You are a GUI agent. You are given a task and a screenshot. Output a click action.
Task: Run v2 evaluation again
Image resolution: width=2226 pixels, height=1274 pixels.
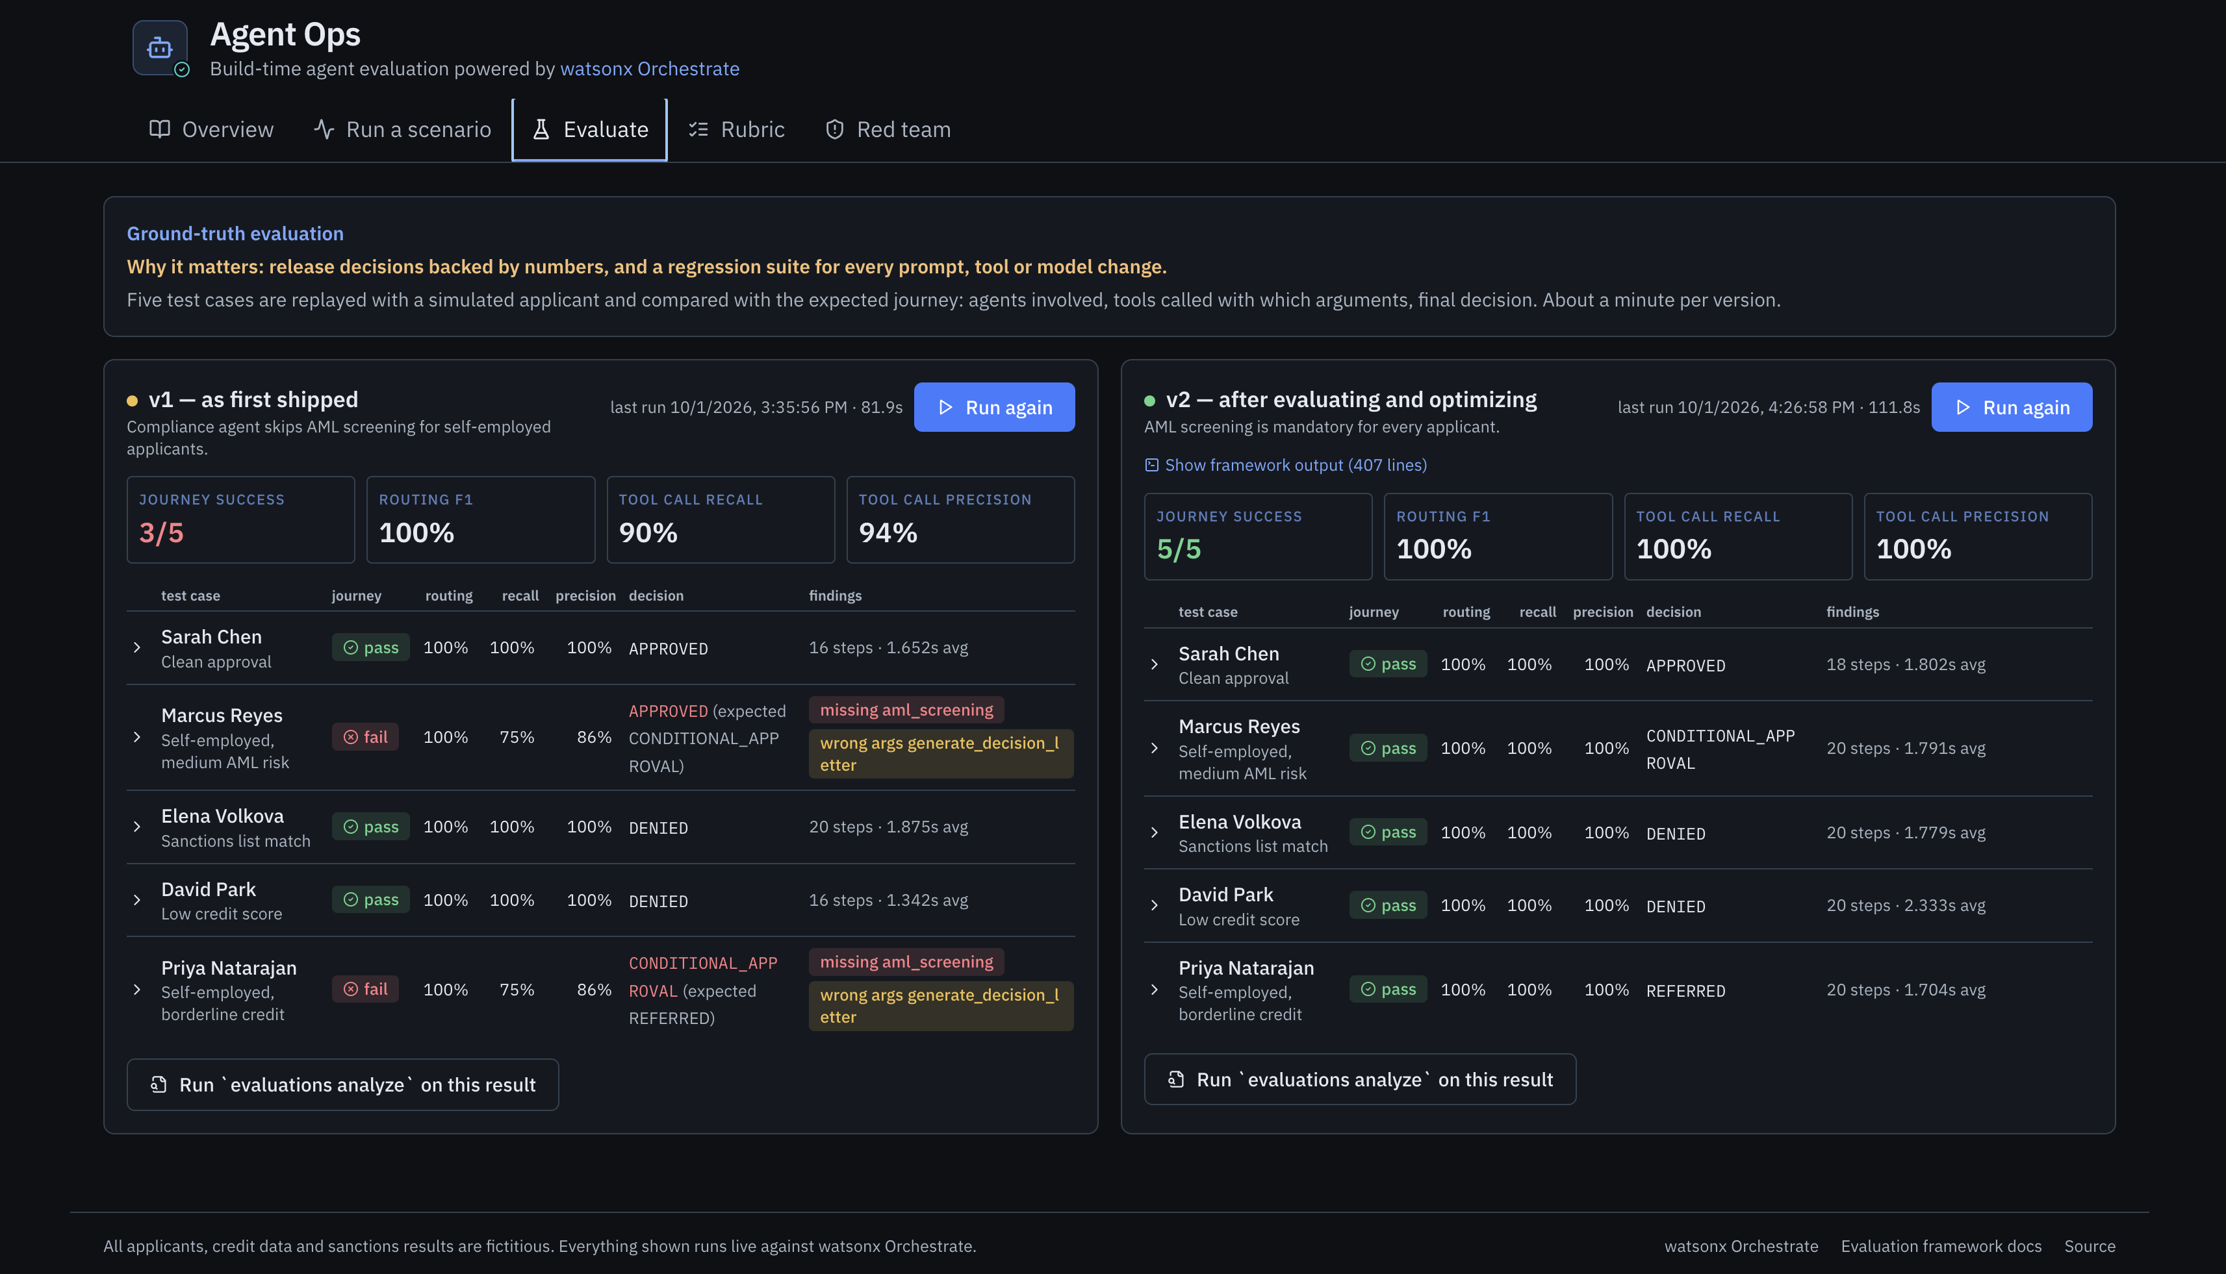click(x=2012, y=407)
